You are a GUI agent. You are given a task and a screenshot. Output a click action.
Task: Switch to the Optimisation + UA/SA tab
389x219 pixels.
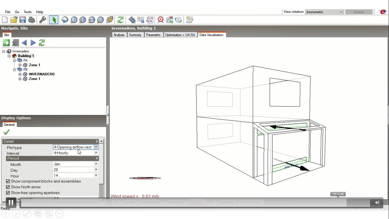coord(180,35)
